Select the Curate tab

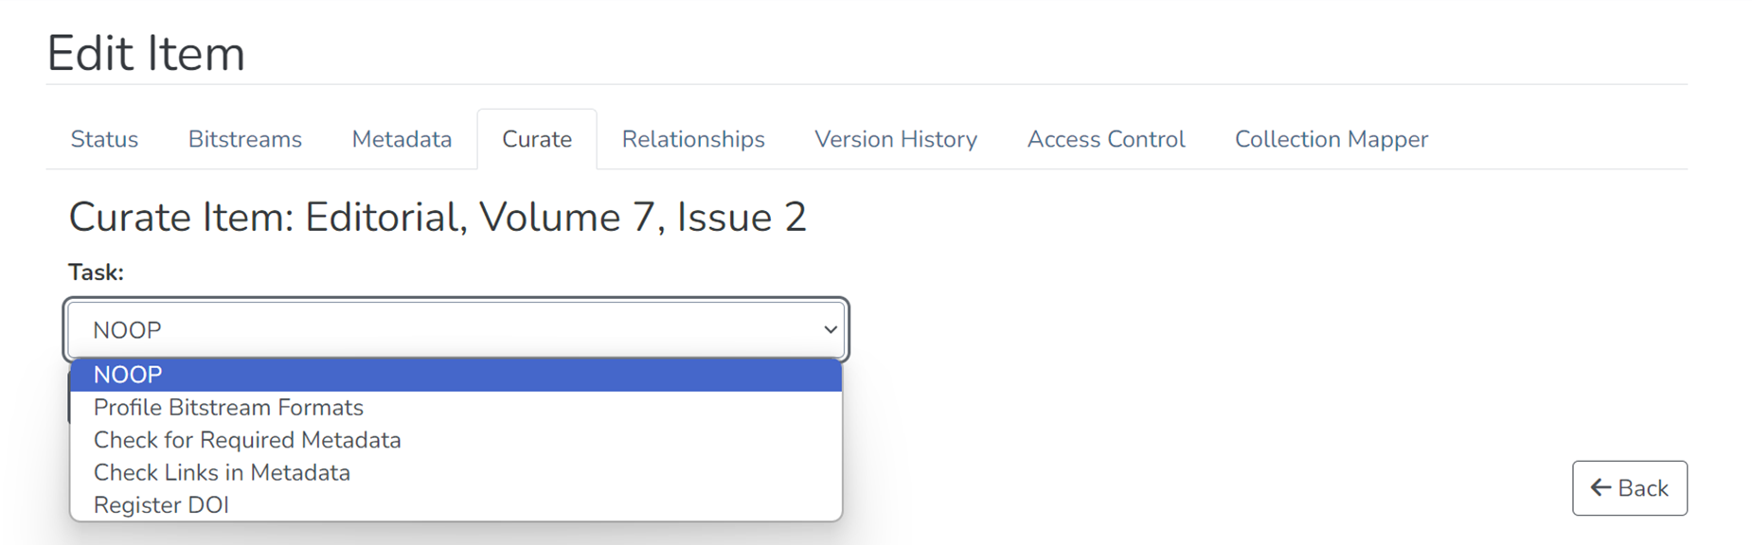[536, 139]
